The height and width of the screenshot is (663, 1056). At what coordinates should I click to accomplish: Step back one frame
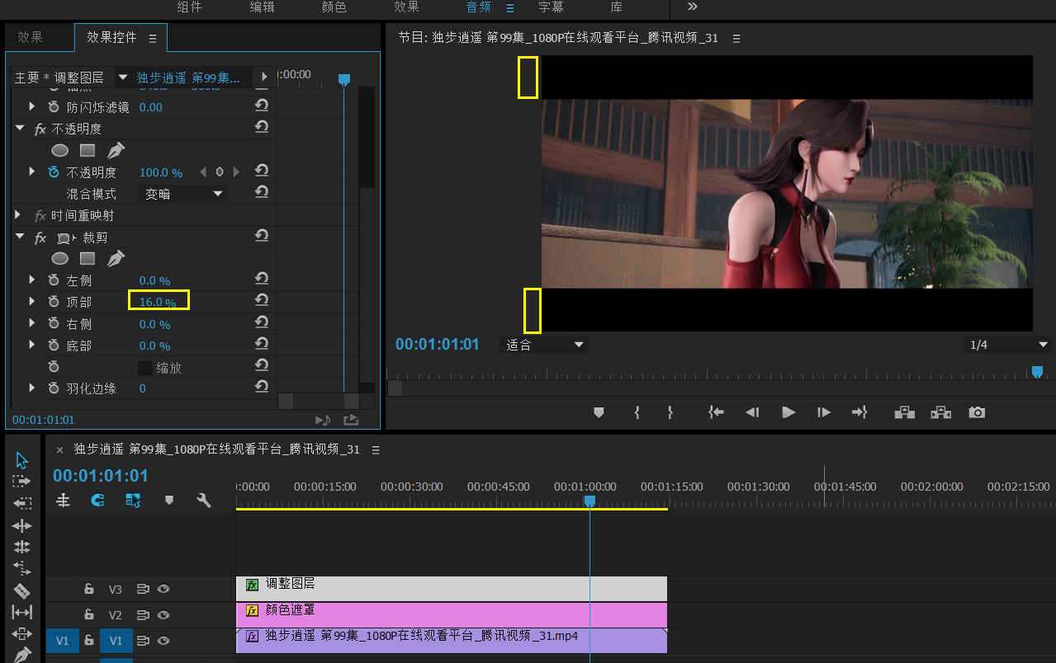pyautogui.click(x=752, y=412)
